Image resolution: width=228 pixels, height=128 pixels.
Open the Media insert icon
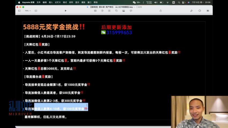(x=124, y=11)
